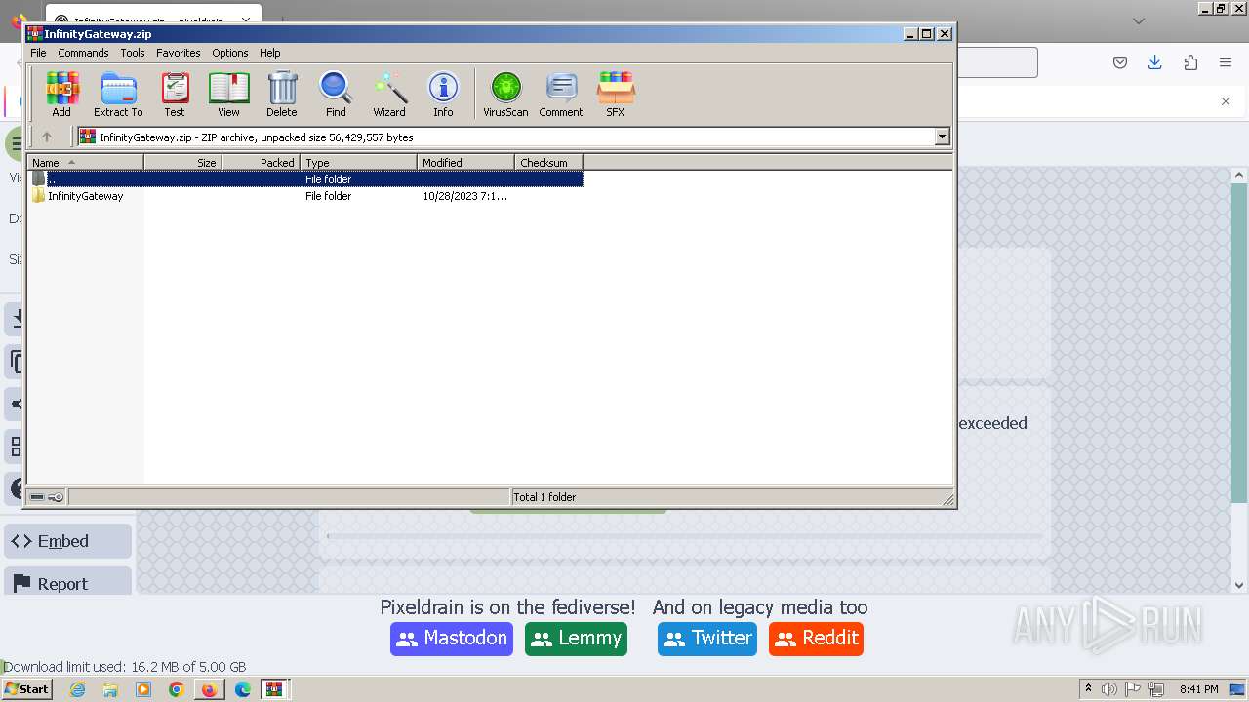Image resolution: width=1249 pixels, height=702 pixels.
Task: Click the Firefox downloads arrow icon
Action: tap(1155, 62)
